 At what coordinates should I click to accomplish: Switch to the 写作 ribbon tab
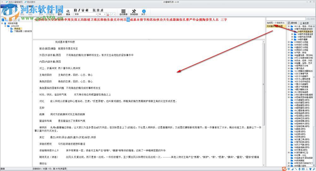point(22,6)
